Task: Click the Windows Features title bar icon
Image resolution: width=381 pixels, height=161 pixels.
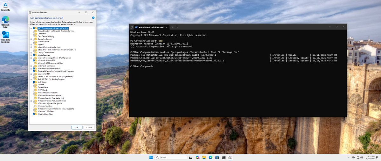Action: click(x=30, y=12)
